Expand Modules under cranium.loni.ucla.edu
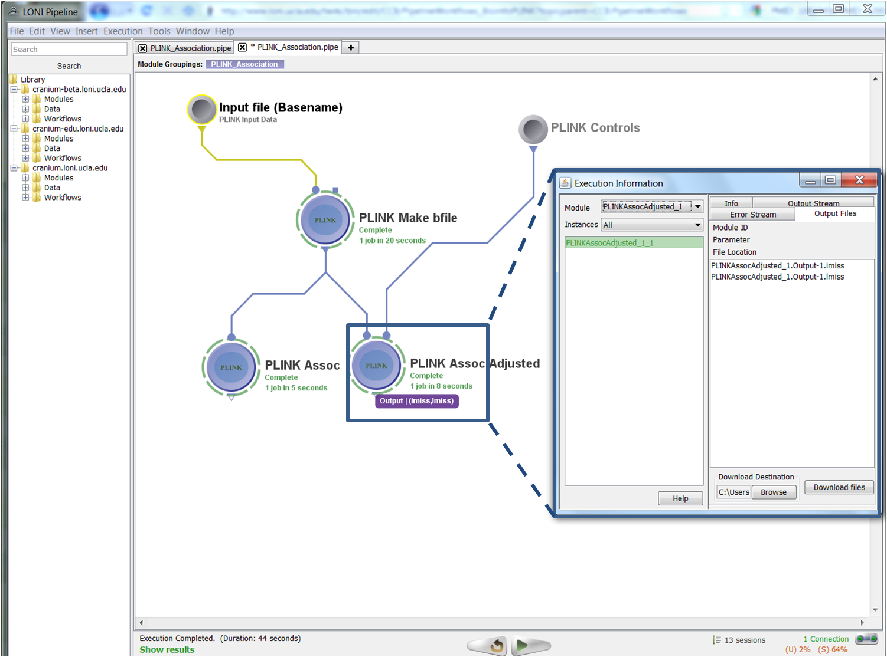This screenshot has width=887, height=657. tap(25, 178)
